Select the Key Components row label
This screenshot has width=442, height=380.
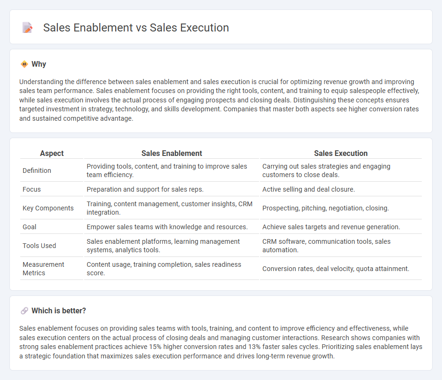pos(48,208)
